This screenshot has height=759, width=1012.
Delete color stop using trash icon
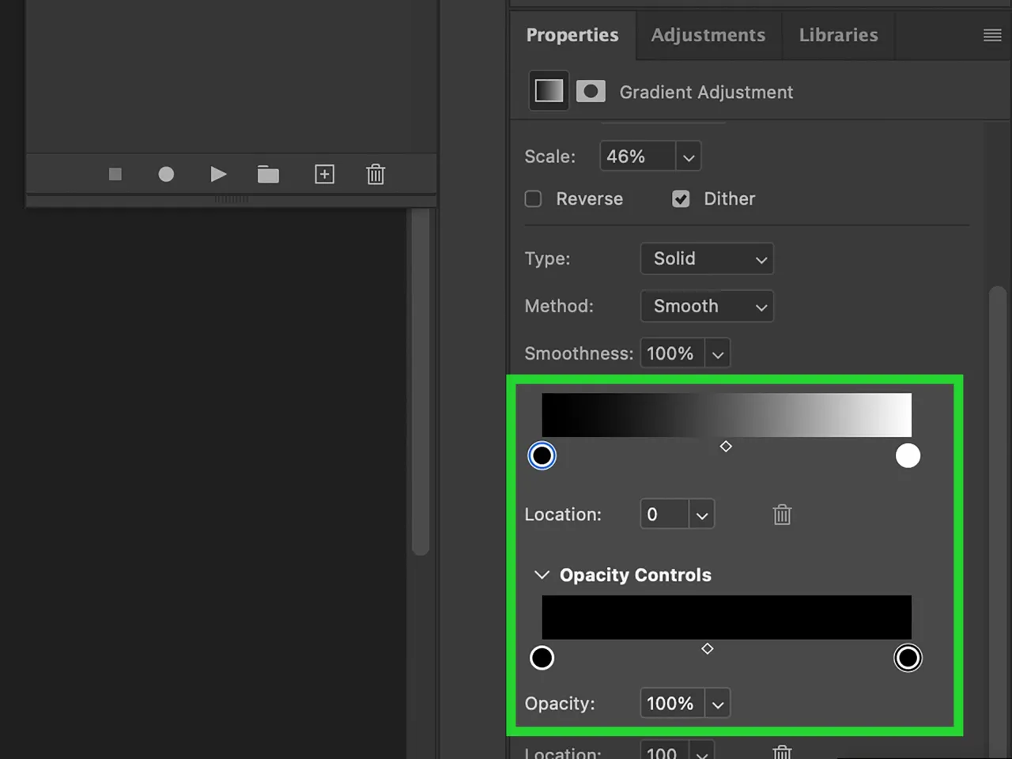tap(782, 515)
